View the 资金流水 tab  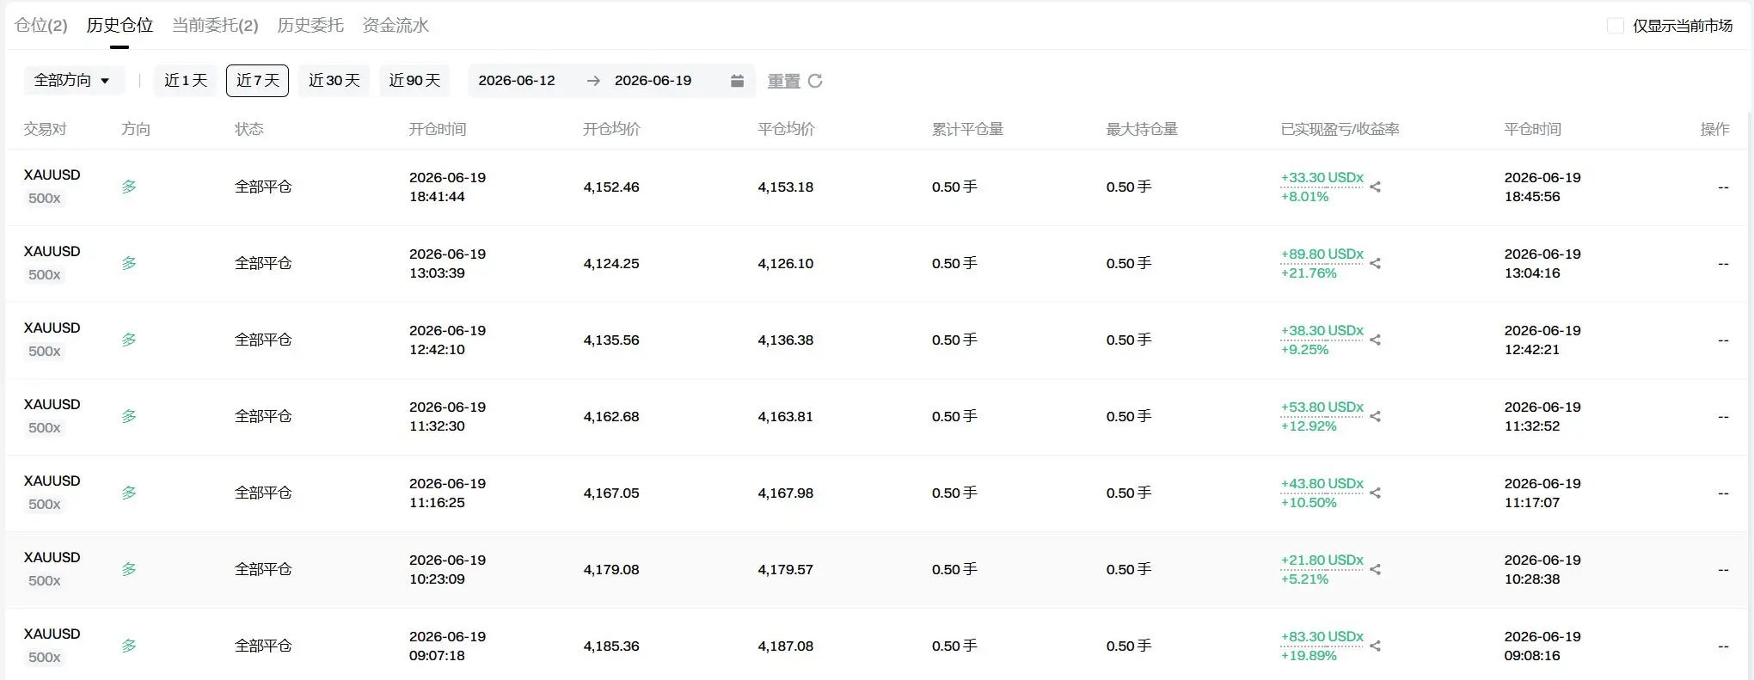[x=396, y=25]
